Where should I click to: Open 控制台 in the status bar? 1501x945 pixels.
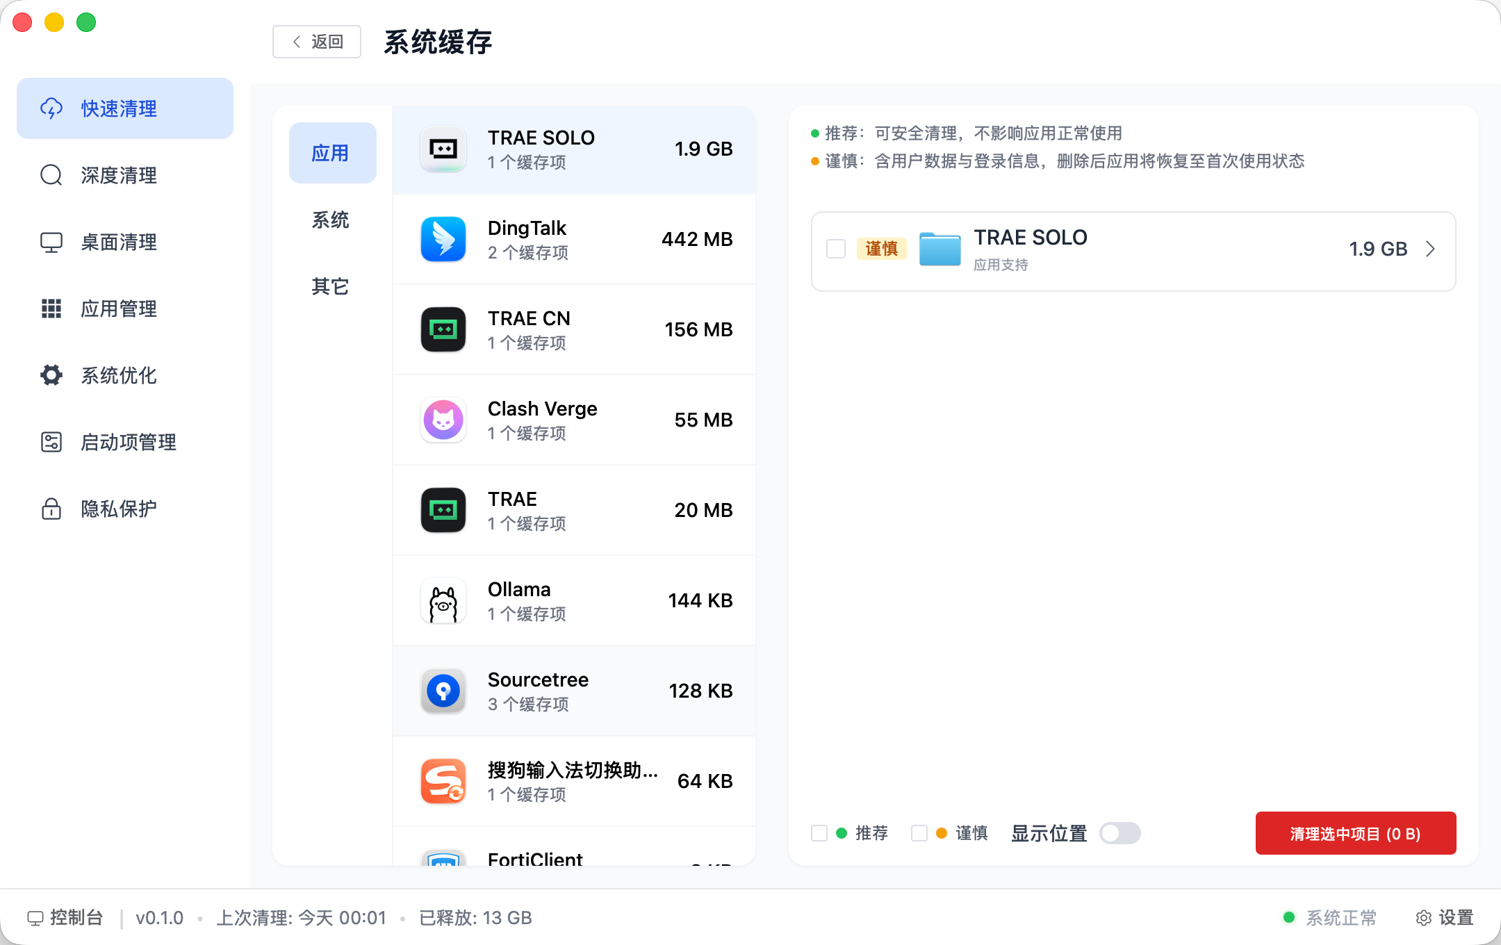[65, 918]
